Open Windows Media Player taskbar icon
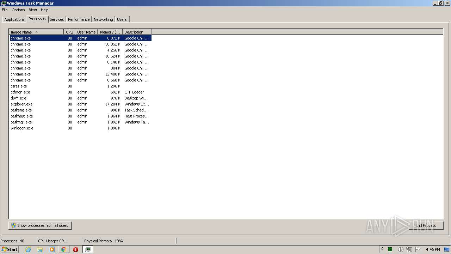This screenshot has height=254, width=451. [x=52, y=249]
